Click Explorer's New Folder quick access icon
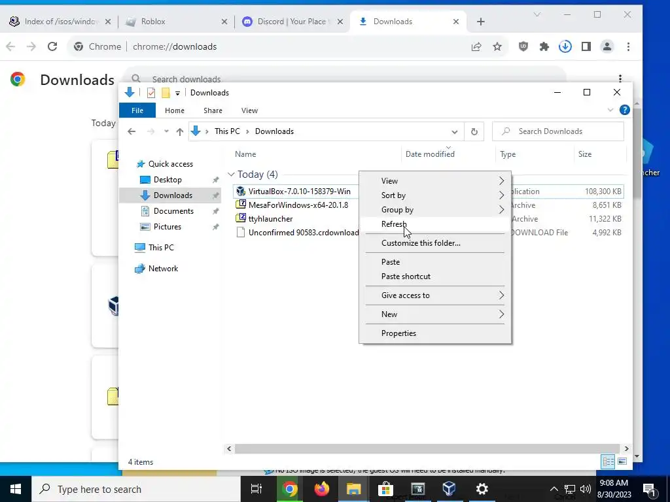This screenshot has width=670, height=502. 166,93
